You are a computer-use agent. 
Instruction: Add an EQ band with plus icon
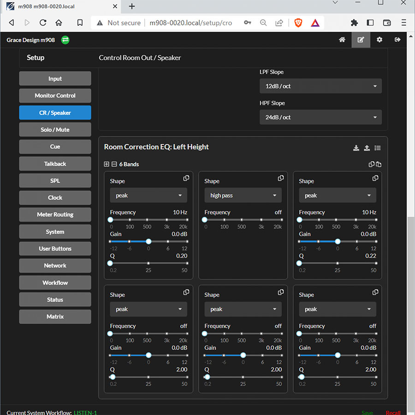point(107,164)
